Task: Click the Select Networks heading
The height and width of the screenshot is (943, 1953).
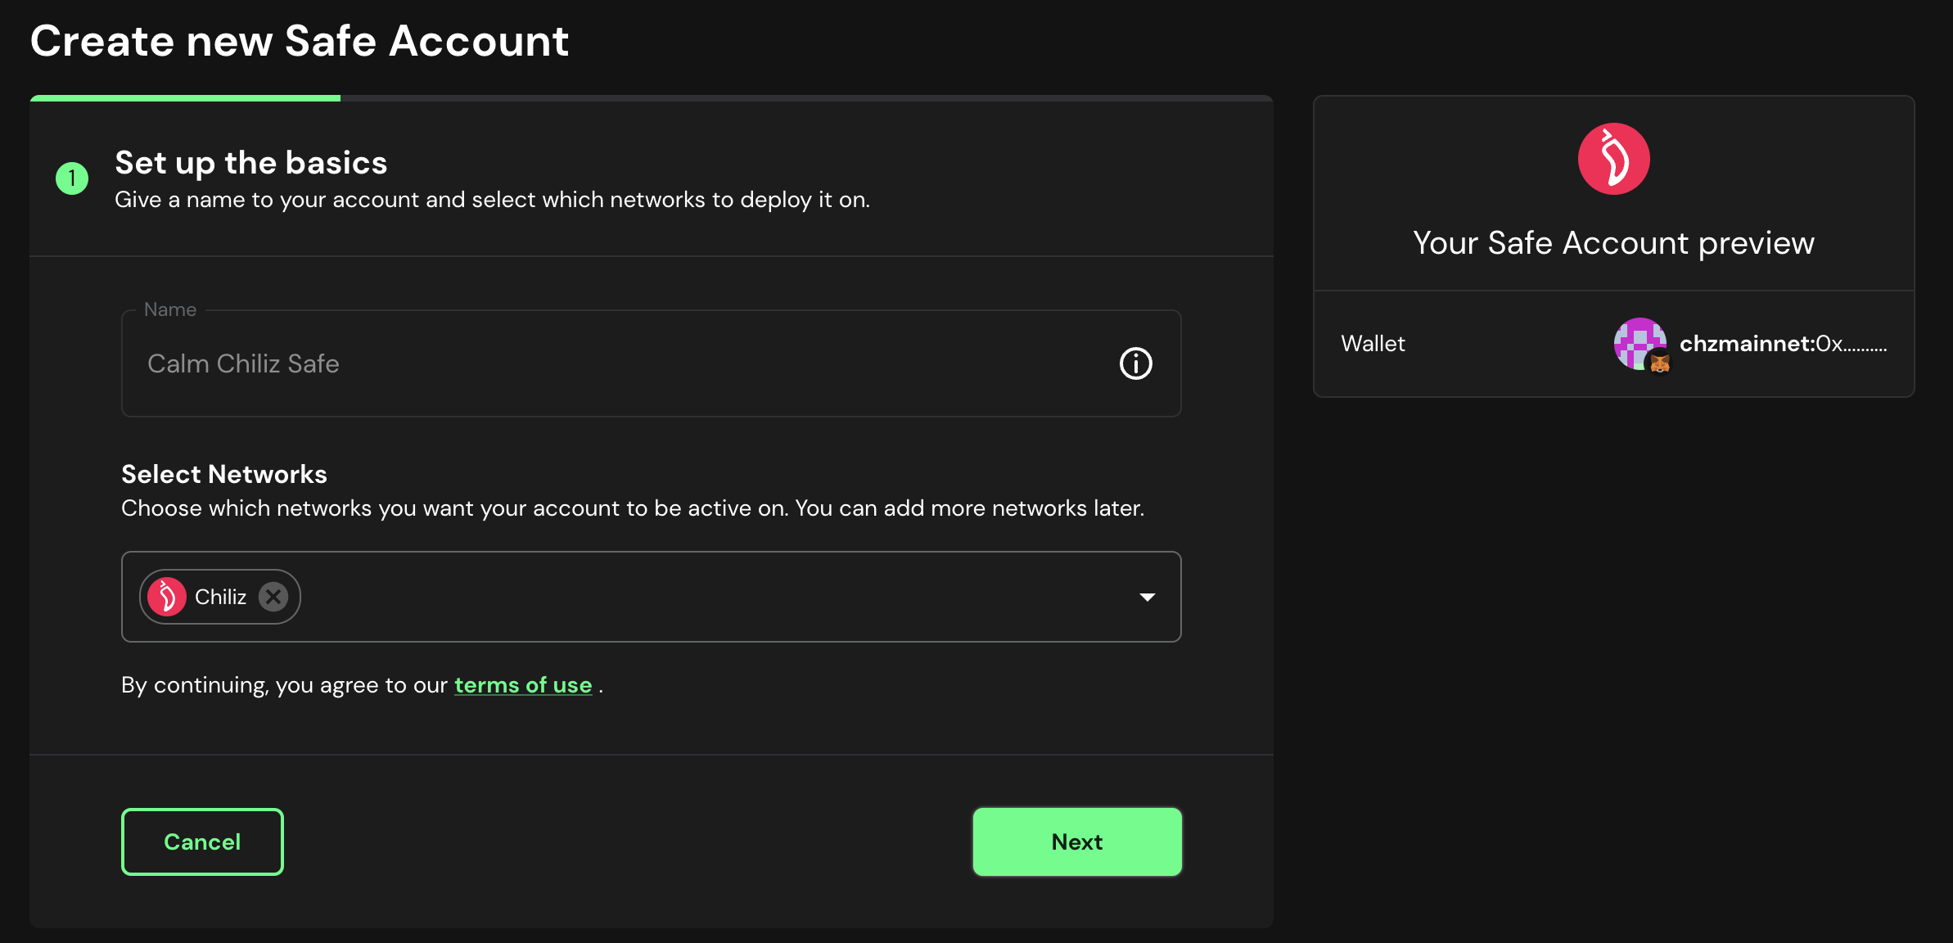Action: click(x=224, y=474)
